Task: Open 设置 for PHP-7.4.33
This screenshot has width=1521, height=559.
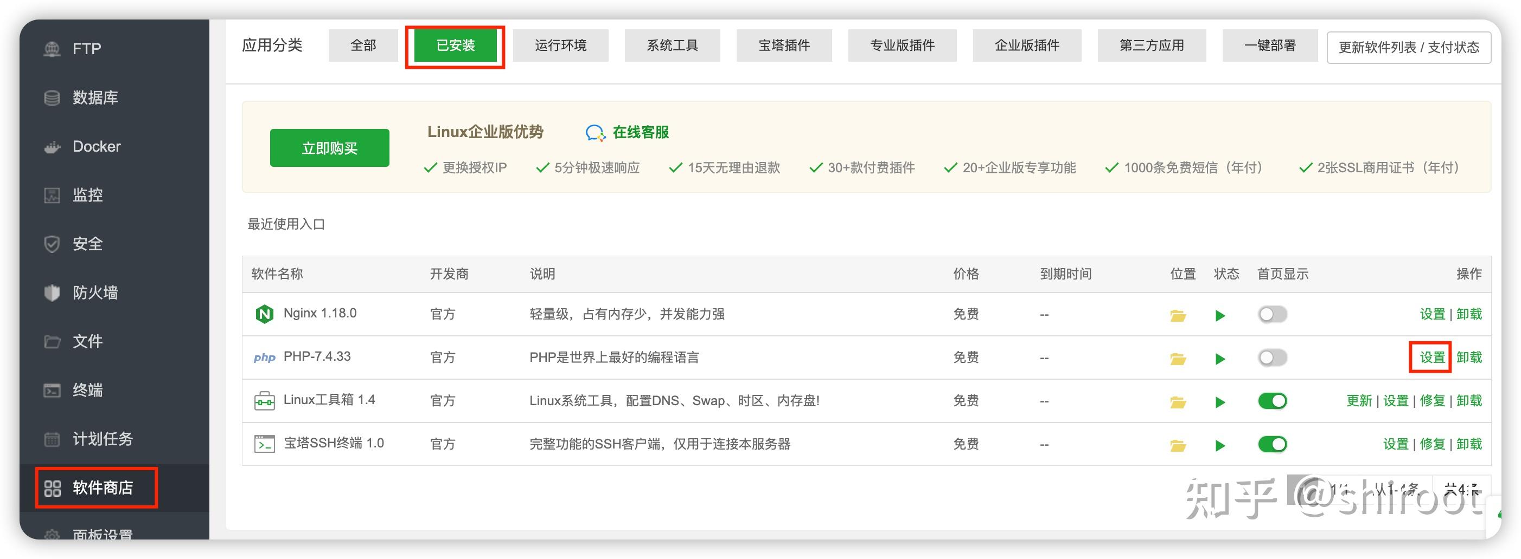Action: pyautogui.click(x=1431, y=357)
